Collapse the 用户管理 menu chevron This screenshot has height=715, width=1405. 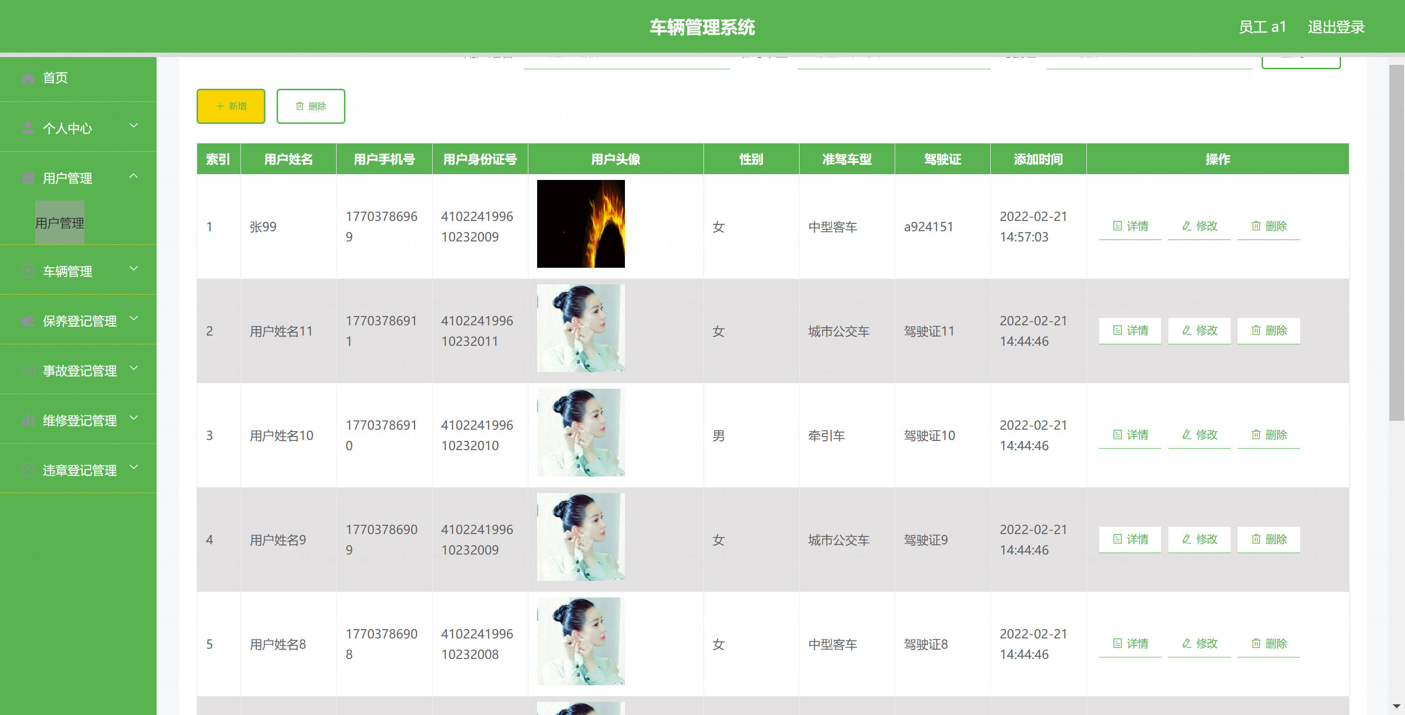tap(134, 176)
